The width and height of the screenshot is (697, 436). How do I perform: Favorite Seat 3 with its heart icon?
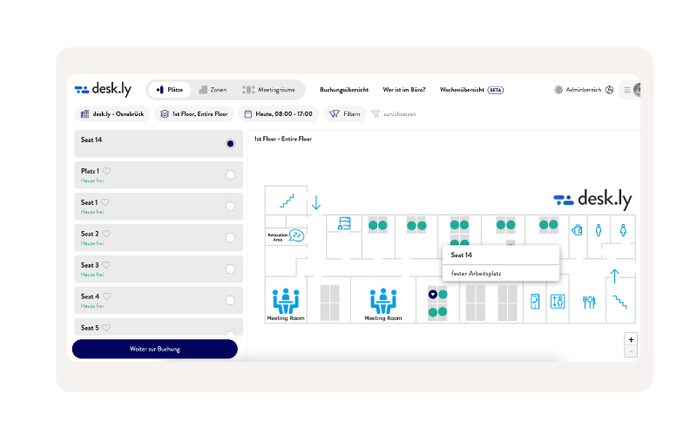(x=106, y=265)
